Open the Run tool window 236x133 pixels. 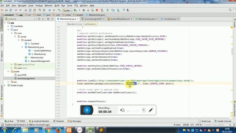click(9, 121)
